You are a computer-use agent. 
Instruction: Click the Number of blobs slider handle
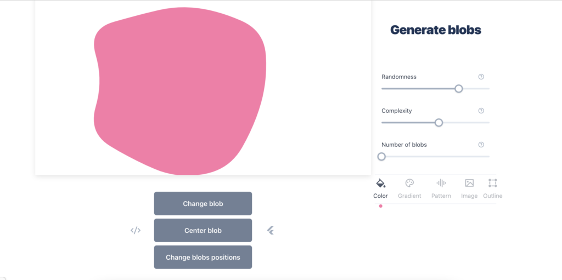(x=381, y=157)
